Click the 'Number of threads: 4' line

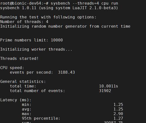pyautogui.click(x=24, y=22)
